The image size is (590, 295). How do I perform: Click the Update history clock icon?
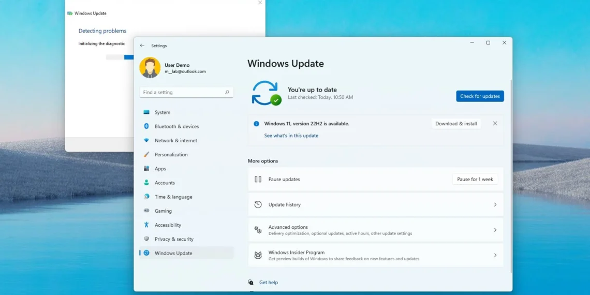258,204
